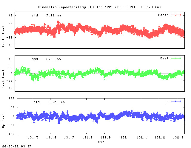Click the x-axis tick label "131.5"
The image size is (191, 148).
click(33, 138)
